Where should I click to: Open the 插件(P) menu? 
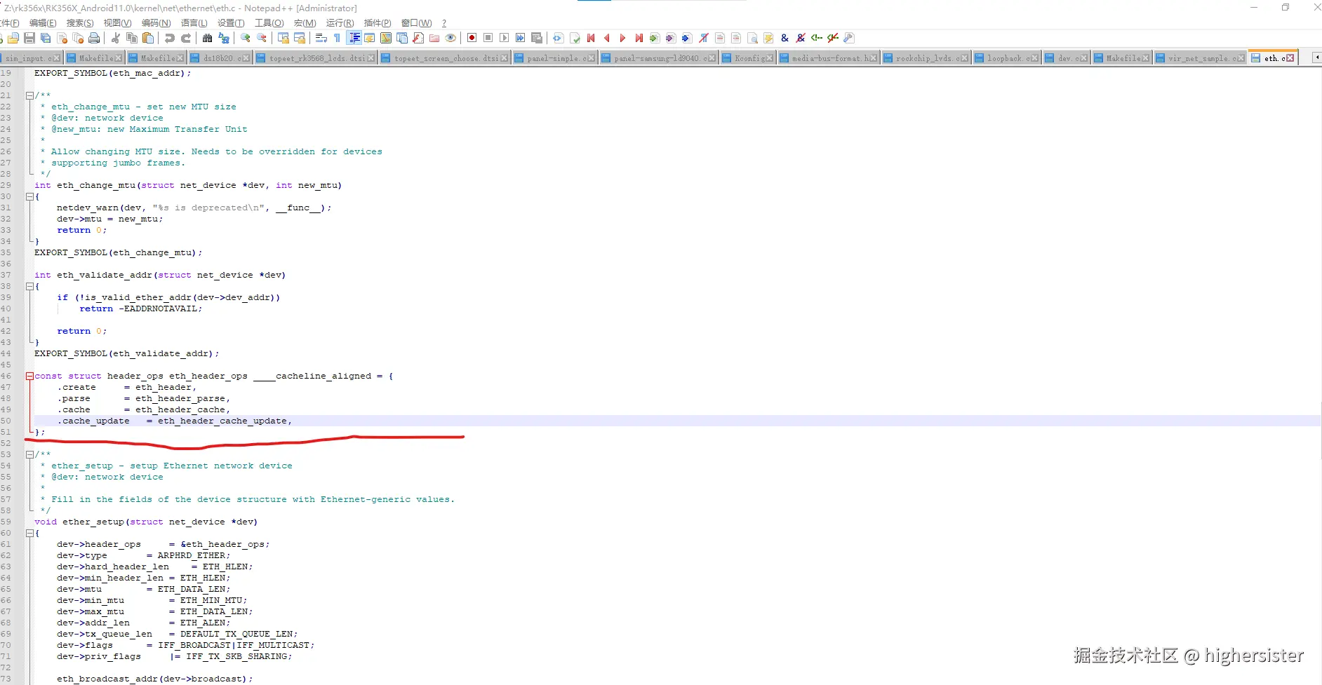(378, 23)
